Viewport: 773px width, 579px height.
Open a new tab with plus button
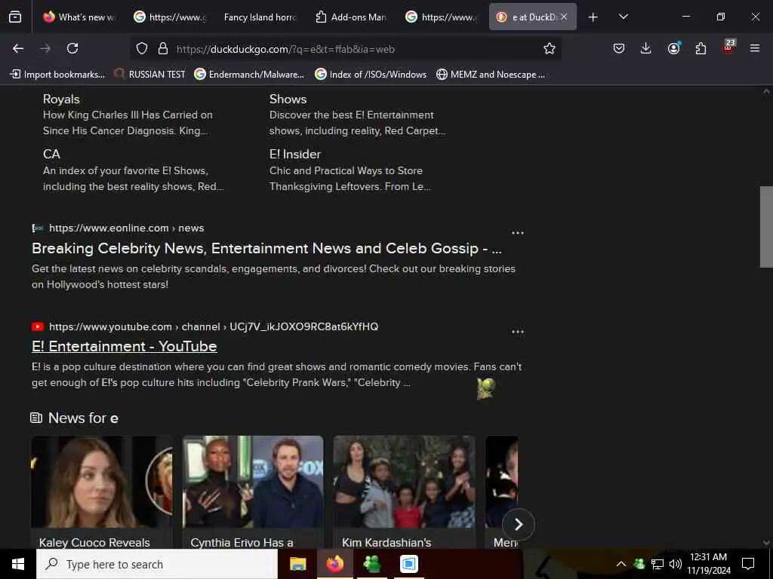tap(593, 17)
